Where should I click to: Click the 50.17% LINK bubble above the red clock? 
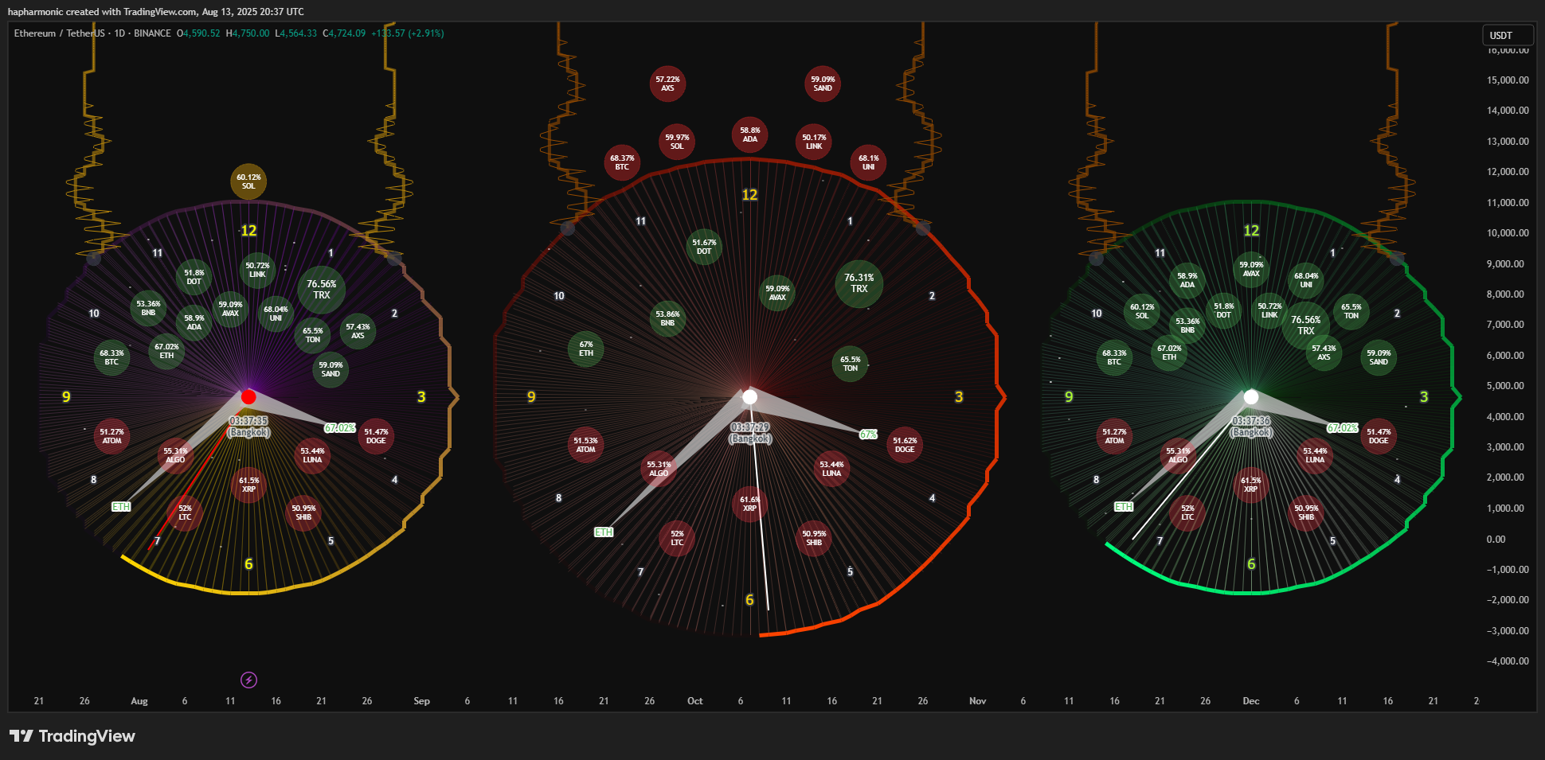(x=814, y=142)
